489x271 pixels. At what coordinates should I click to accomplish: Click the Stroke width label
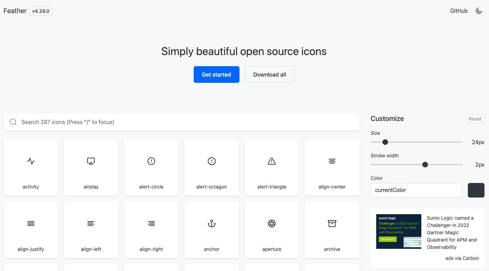[x=385, y=156]
